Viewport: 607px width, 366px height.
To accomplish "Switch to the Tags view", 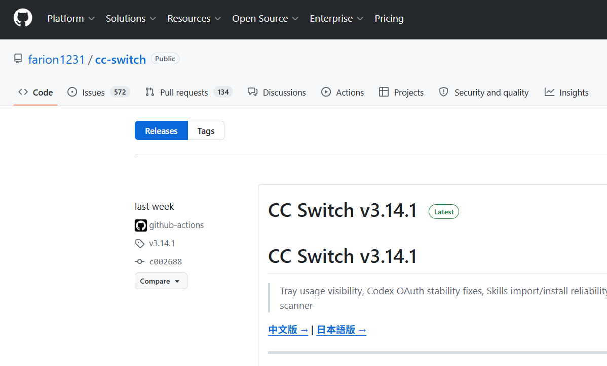I will [x=206, y=130].
